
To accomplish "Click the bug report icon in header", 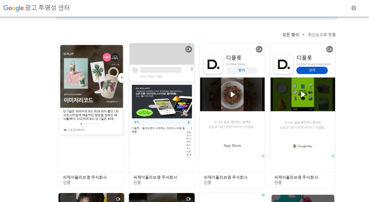I will click(x=354, y=8).
